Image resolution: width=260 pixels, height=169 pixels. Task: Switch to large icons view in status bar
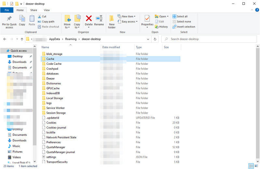256,166
